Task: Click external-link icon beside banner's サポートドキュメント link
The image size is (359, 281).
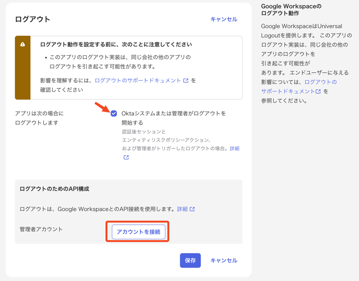Action: 186,80
